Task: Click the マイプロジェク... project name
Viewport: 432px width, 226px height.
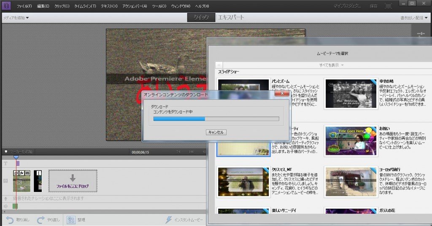Action: click(x=347, y=6)
